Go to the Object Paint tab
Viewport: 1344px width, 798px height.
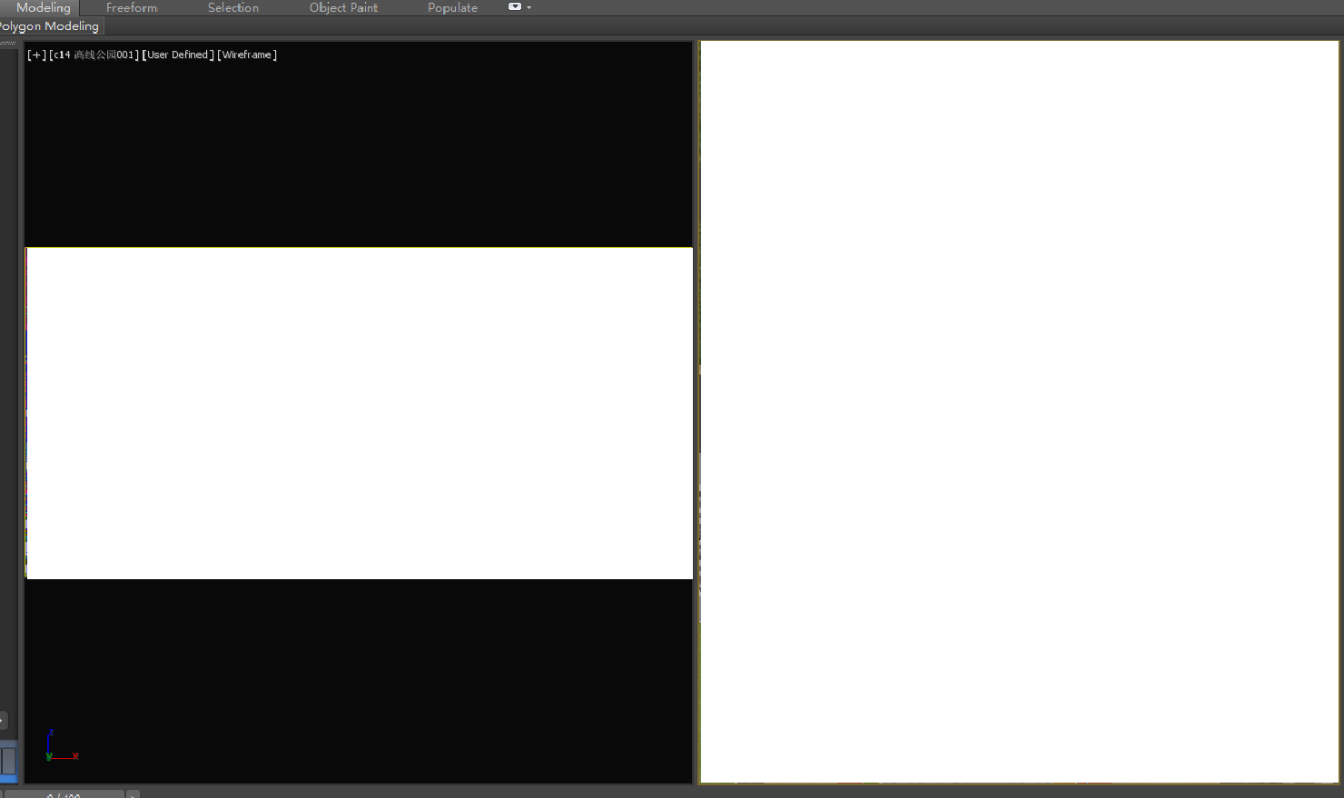(343, 7)
